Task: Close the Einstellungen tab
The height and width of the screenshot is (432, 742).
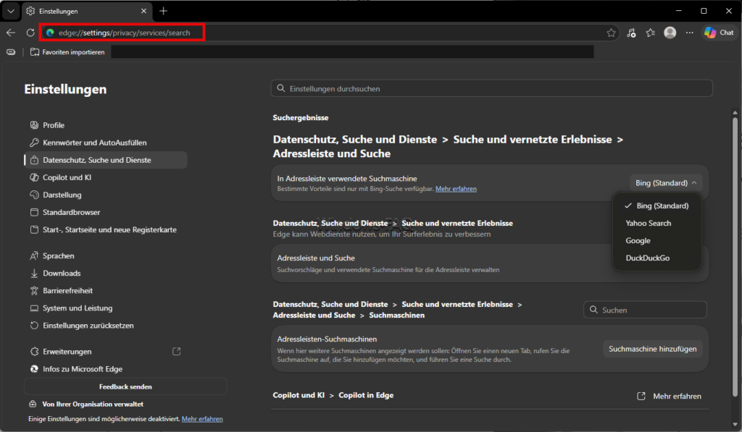Action: (144, 11)
